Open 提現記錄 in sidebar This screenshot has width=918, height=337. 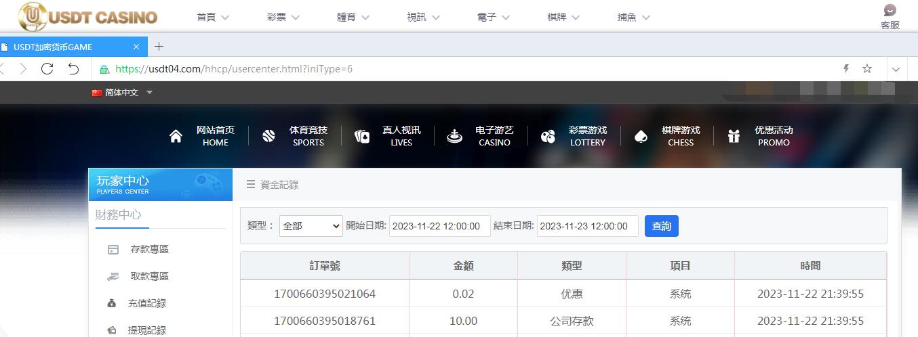[147, 330]
